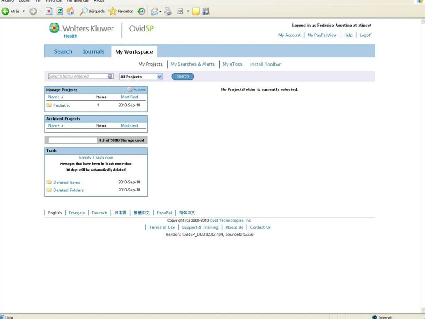Click the Mail envelope toolbar icon

pos(155,11)
